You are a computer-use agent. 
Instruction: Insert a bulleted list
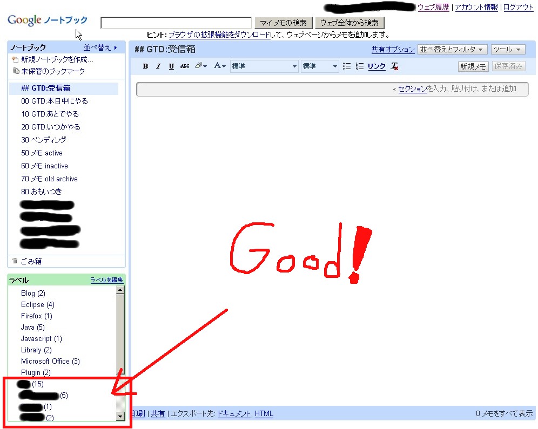pyautogui.click(x=347, y=66)
